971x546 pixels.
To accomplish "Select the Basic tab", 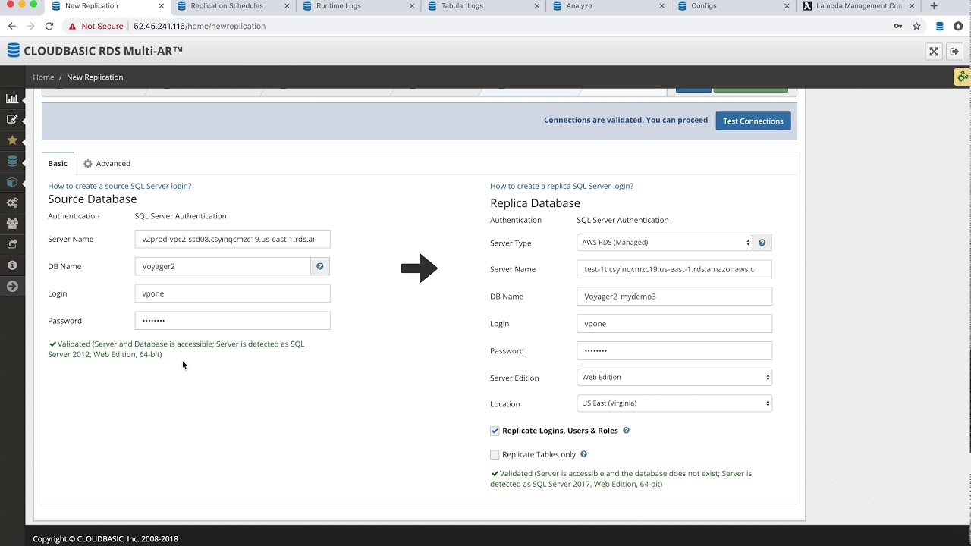I will pyautogui.click(x=58, y=163).
